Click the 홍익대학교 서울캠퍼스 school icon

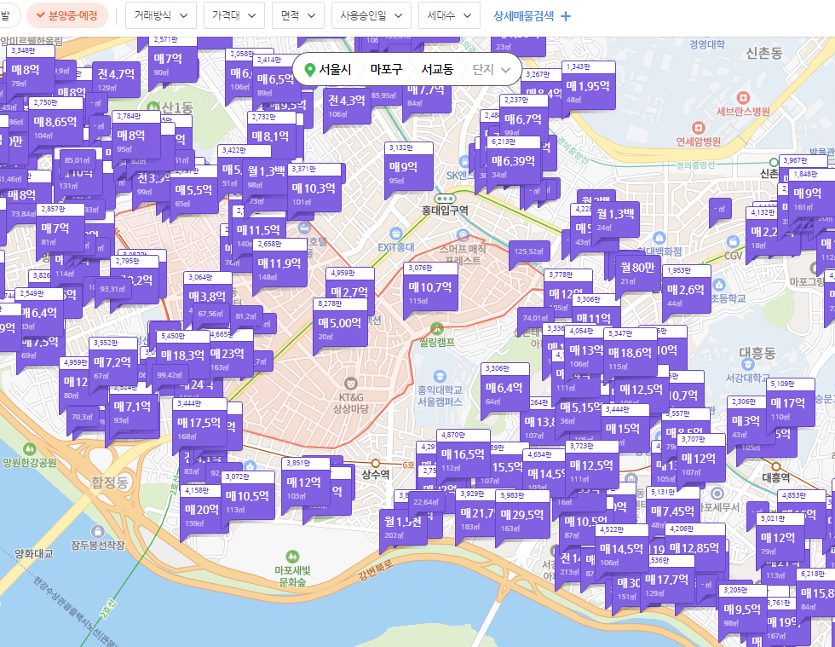pyautogui.click(x=440, y=376)
